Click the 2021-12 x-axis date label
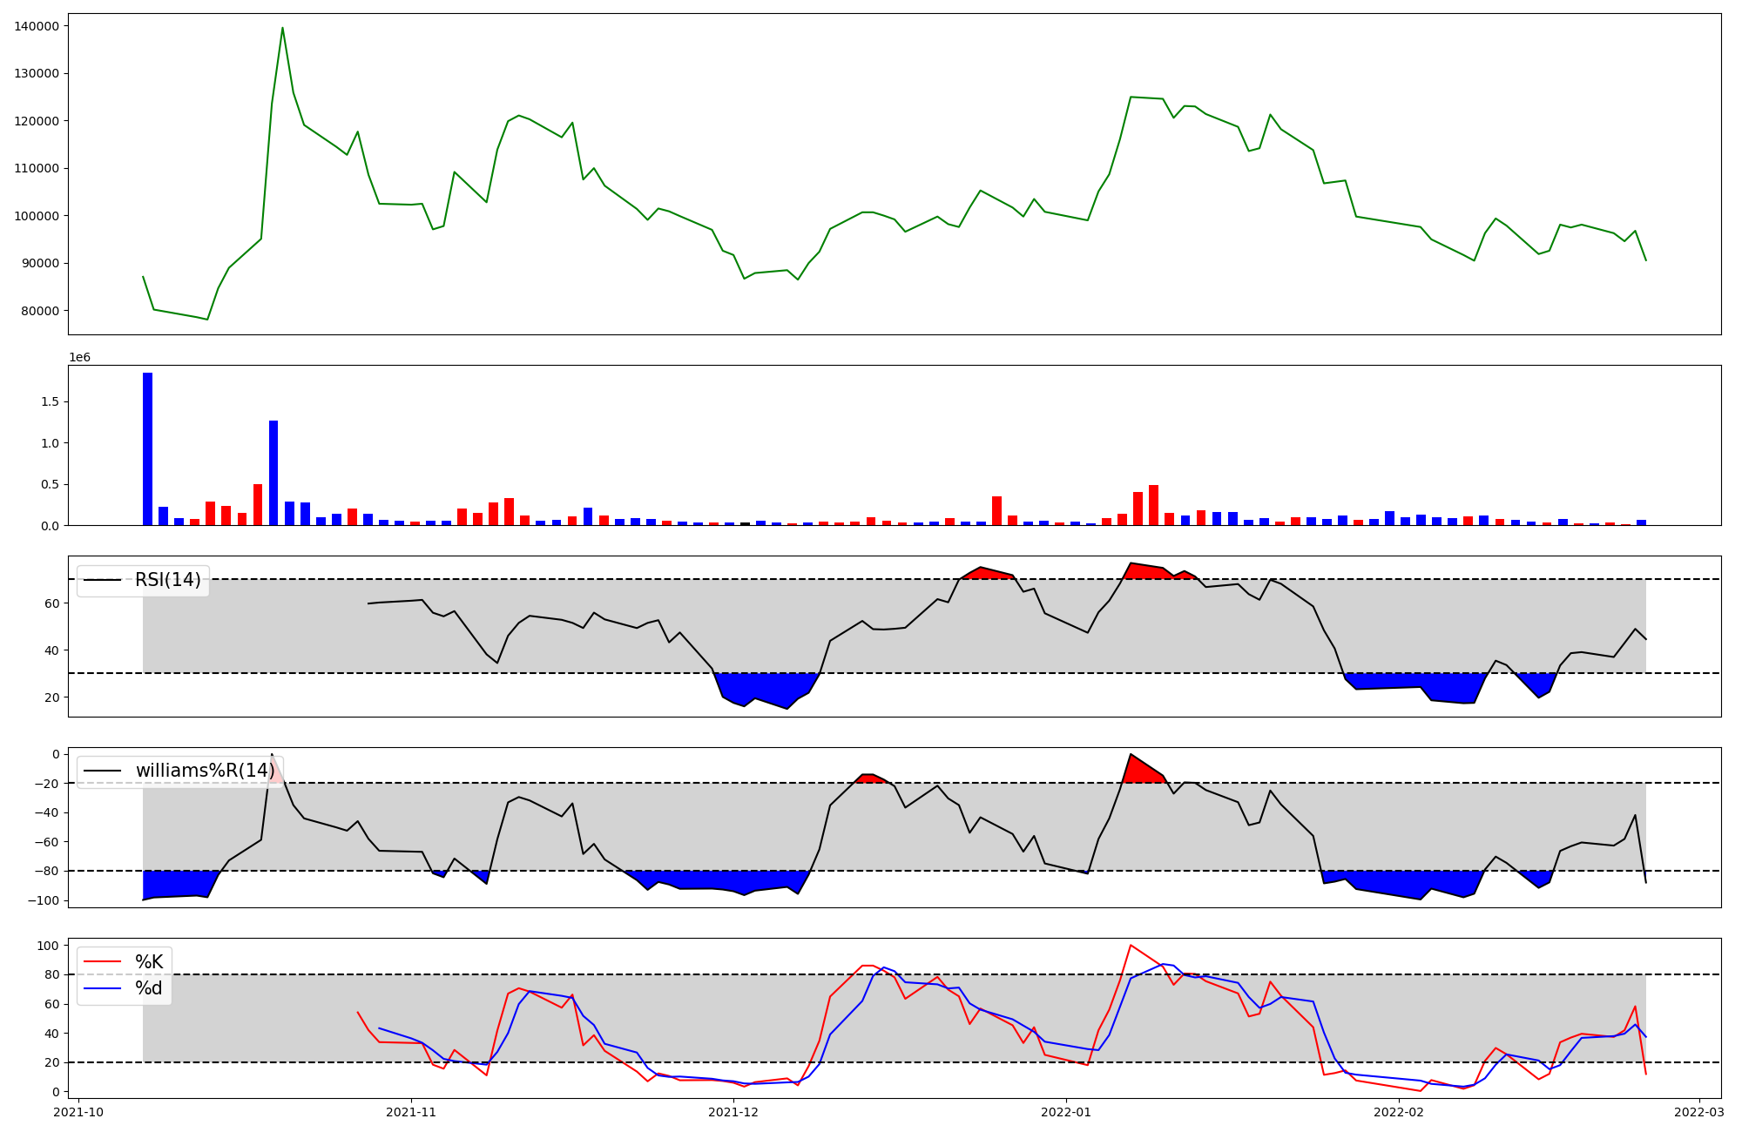Image resolution: width=1742 pixels, height=1132 pixels. (733, 1112)
